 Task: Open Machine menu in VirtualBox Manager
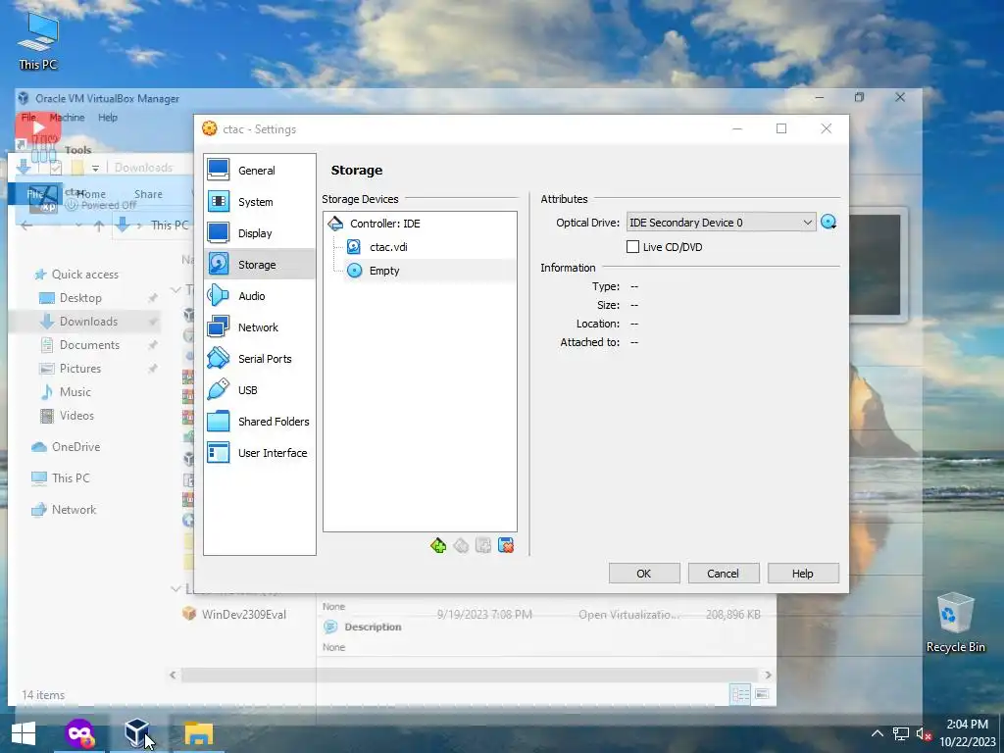pos(68,118)
